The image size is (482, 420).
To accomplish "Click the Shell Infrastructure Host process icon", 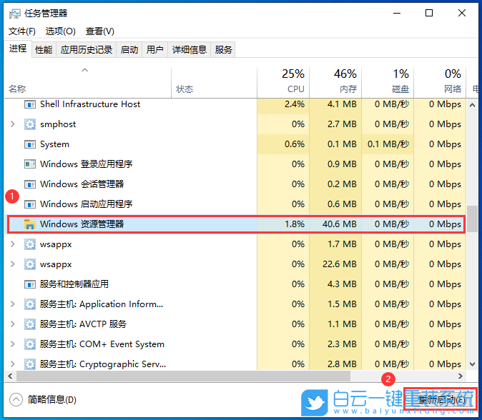I will pyautogui.click(x=30, y=104).
